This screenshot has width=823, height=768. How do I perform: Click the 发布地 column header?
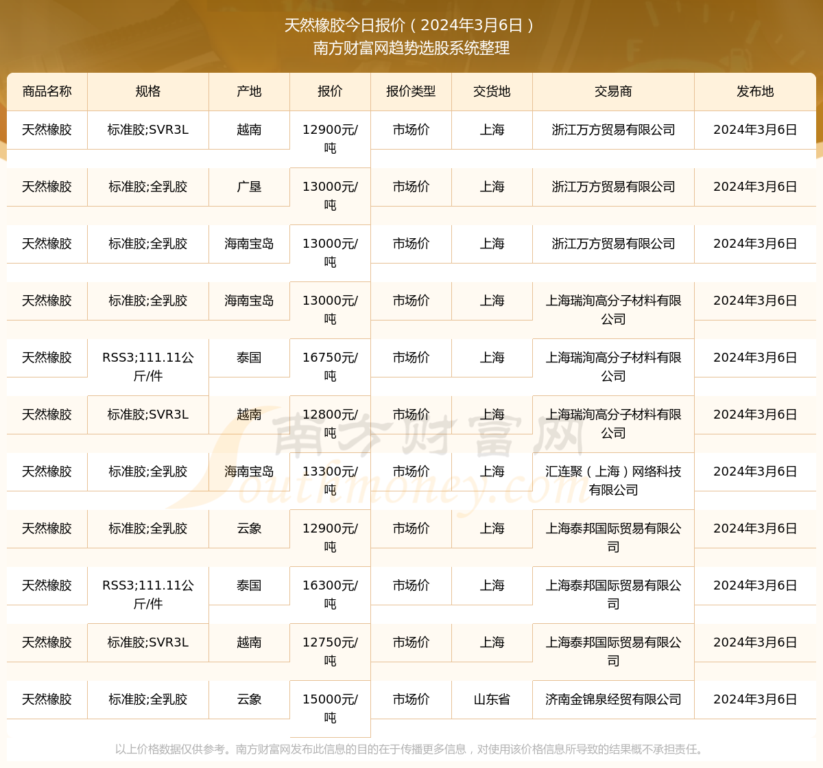click(x=755, y=91)
